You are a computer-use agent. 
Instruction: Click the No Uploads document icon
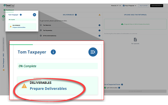(x=135, y=39)
